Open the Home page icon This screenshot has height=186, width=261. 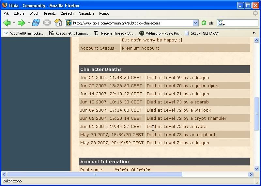58,23
